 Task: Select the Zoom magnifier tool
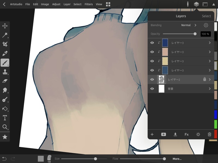[5, 127]
